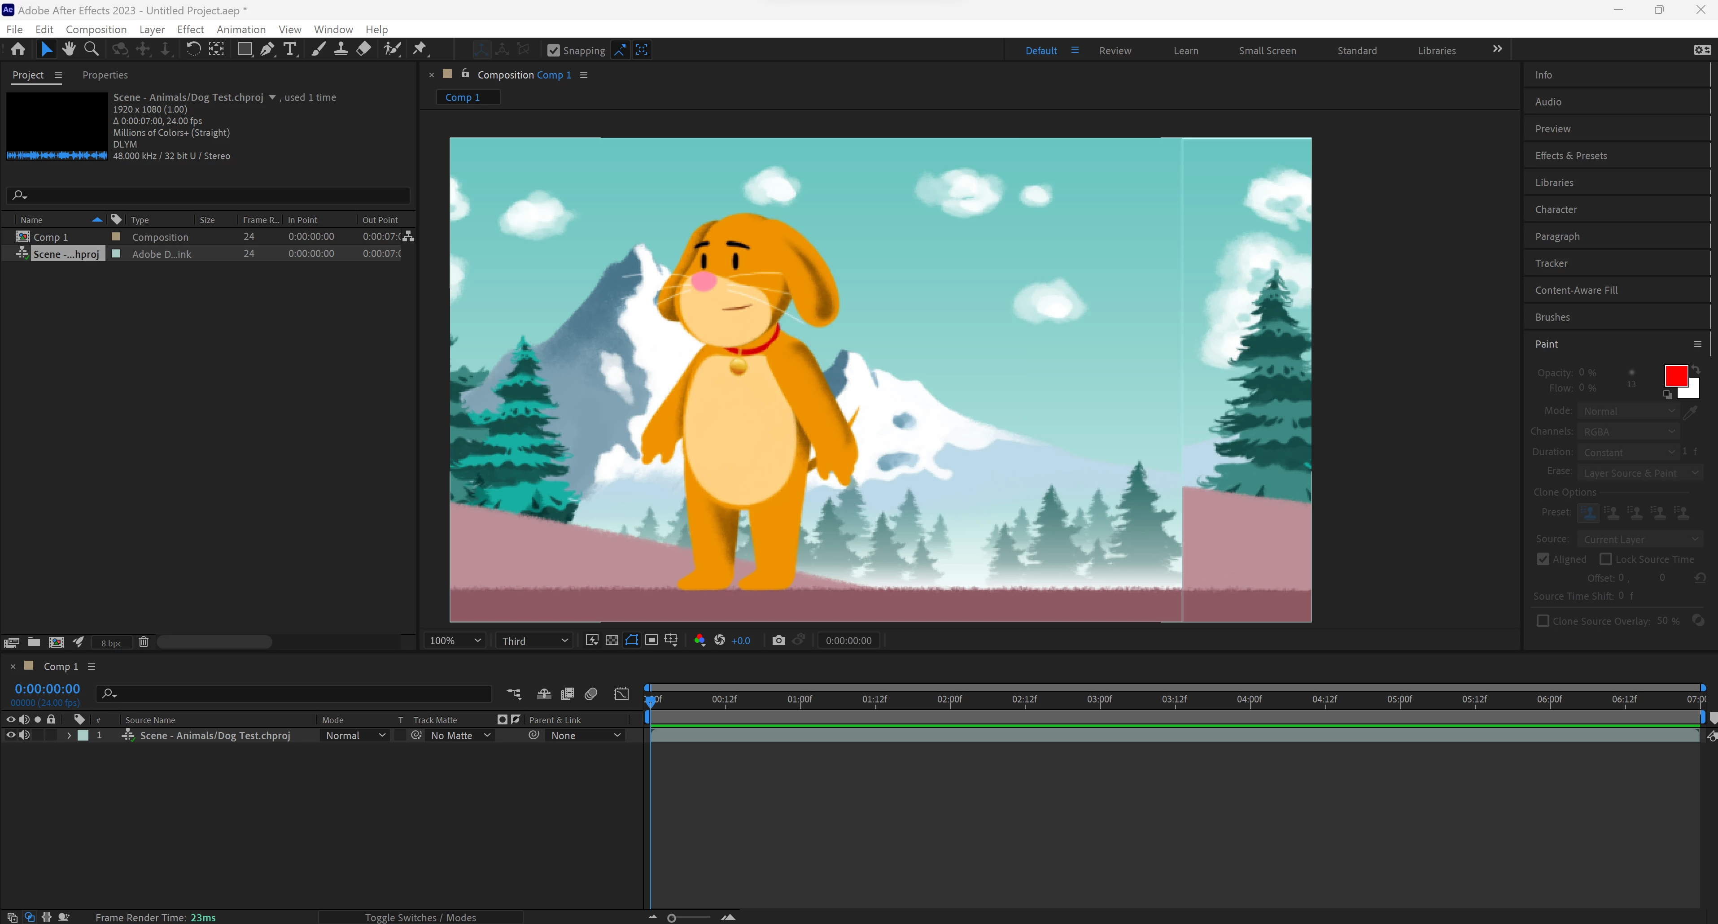The width and height of the screenshot is (1718, 924).
Task: Pick the Zoom tool in toolbar
Action: (x=92, y=49)
